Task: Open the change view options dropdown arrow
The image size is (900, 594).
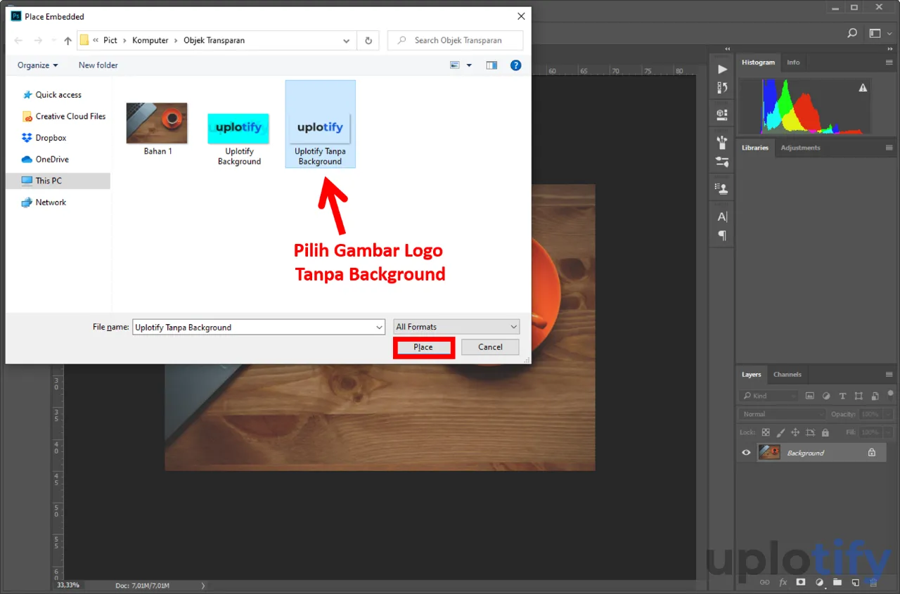Action: point(469,65)
